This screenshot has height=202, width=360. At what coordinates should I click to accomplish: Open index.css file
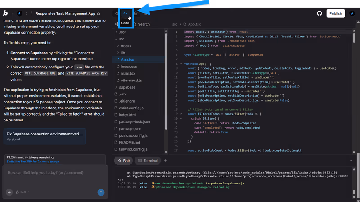point(129,67)
